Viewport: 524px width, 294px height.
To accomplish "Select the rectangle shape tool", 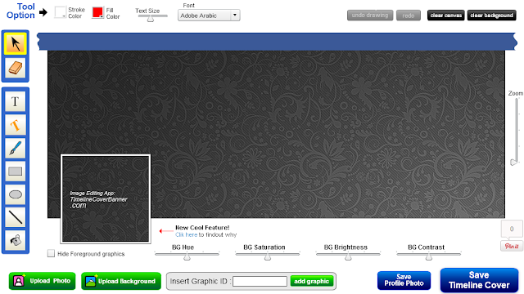I will click(15, 171).
